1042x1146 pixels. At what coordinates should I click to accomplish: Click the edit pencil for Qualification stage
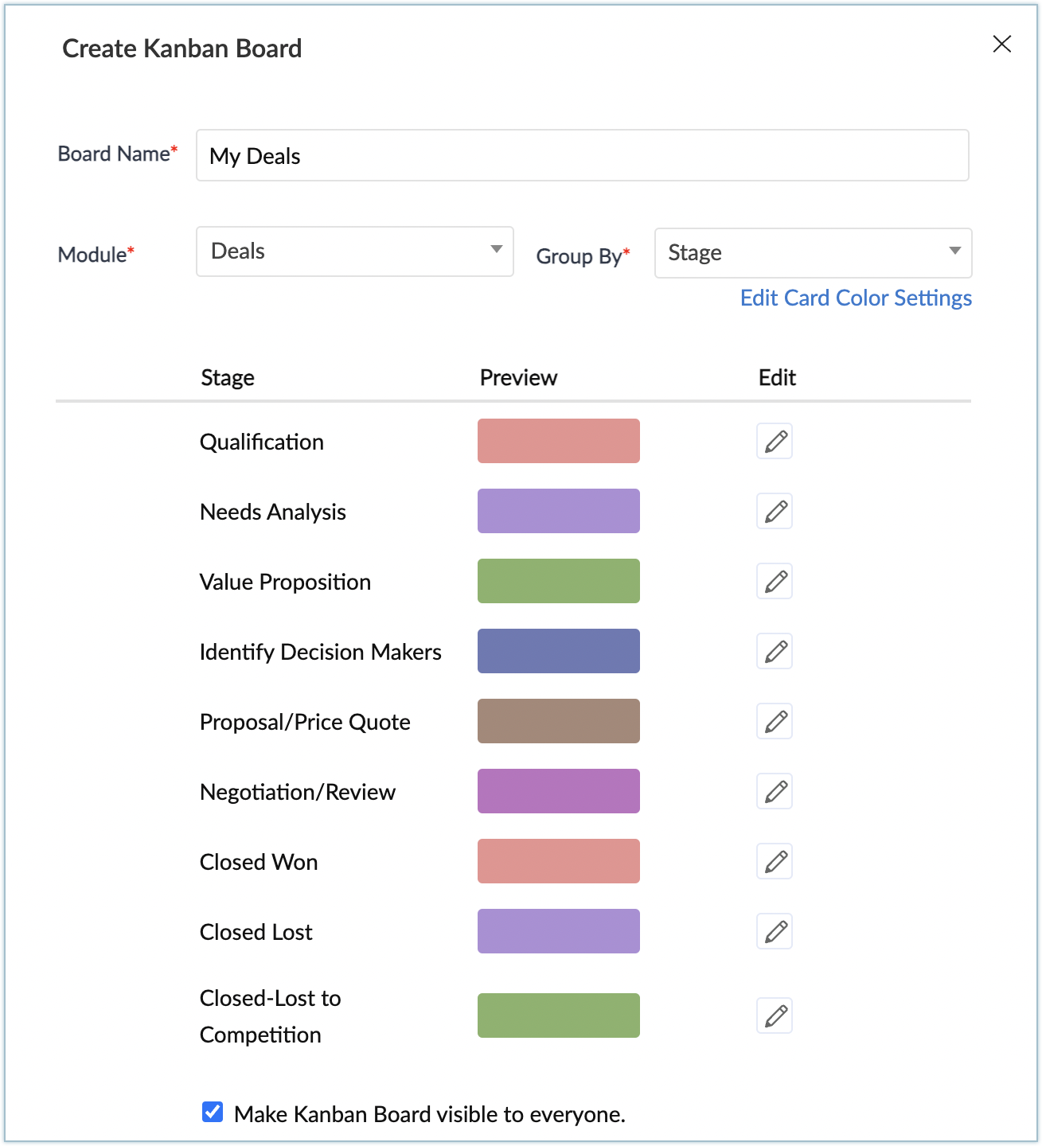click(x=775, y=441)
